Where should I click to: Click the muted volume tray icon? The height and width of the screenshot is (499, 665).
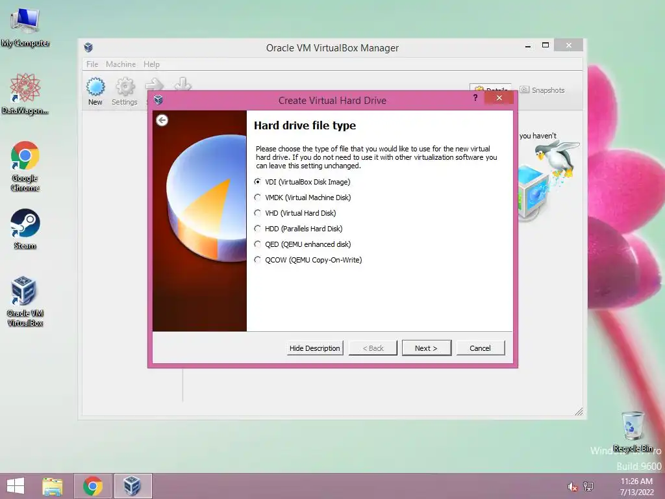(572, 486)
